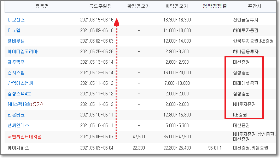The width and height of the screenshot is (280, 158).
Task: Select the price range 13,300~16,300
Action: coord(177,20)
